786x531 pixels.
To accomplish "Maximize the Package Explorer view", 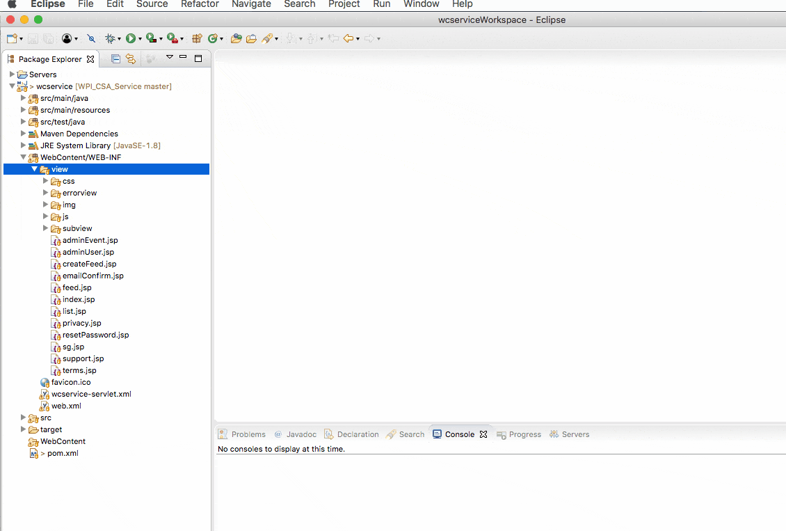I will click(x=198, y=58).
